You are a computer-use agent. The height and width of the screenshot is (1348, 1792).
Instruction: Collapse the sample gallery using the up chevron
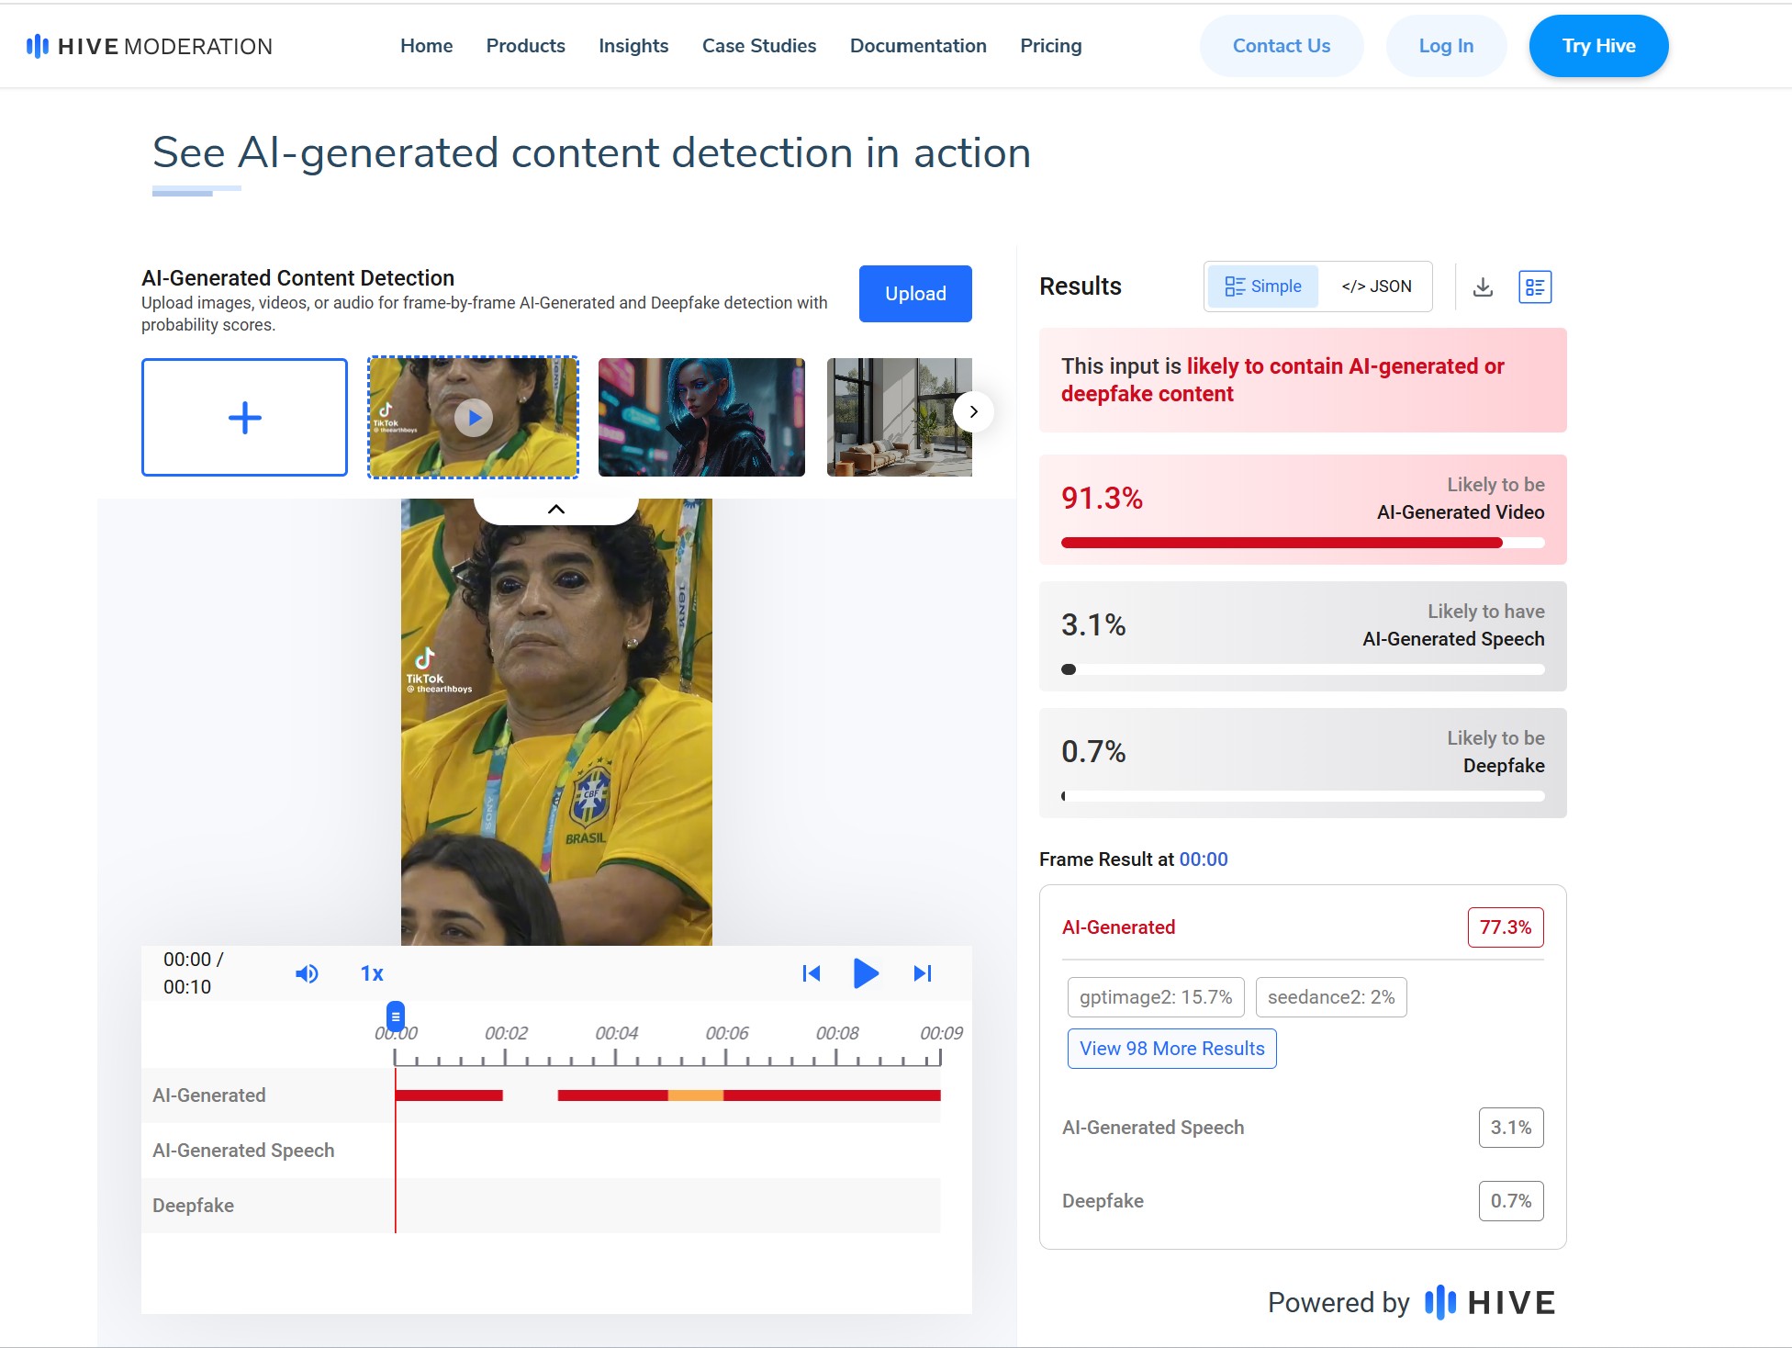click(555, 510)
